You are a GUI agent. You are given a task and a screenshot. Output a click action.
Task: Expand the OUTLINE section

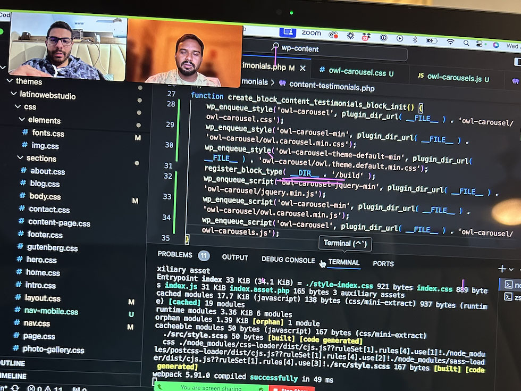click(x=13, y=363)
